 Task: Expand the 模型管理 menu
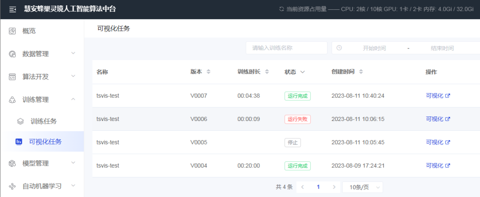click(x=42, y=163)
